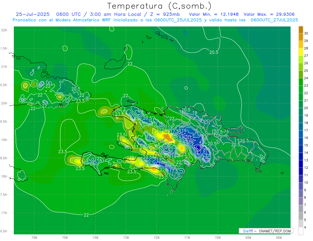Pick the dark blue swatch between 12 and 13
This screenshot has width=313, height=241.
301,164
